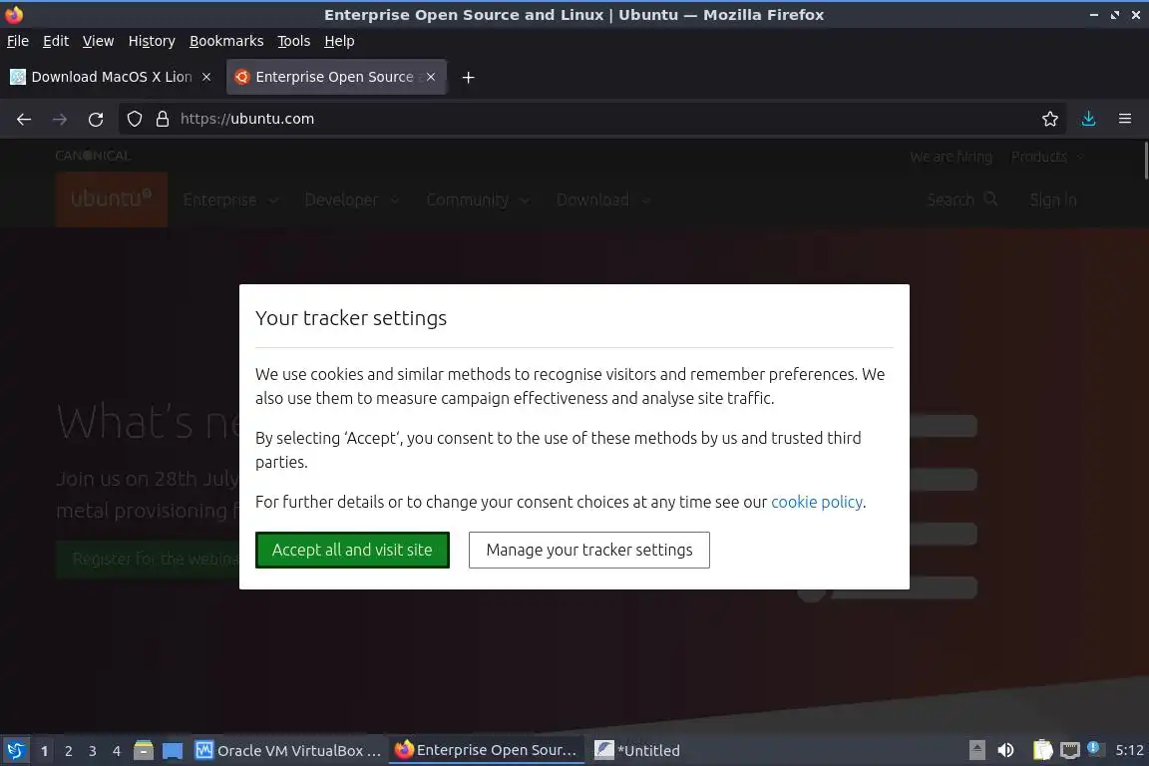Reload the ubuntu.com page
1149x766 pixels.
(96, 120)
